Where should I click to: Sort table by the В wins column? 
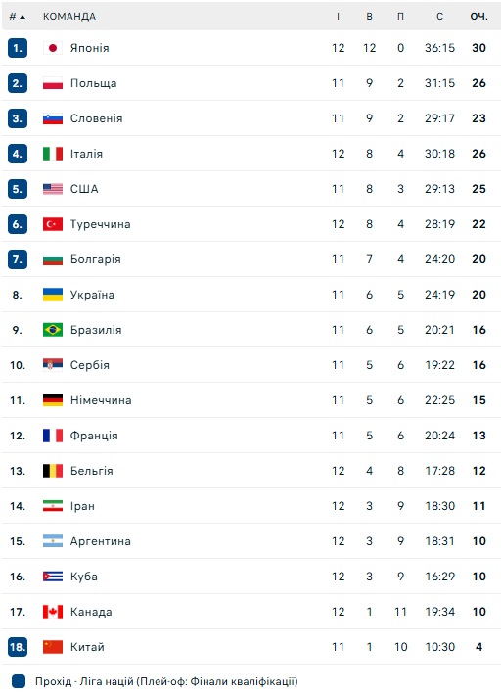[369, 17]
